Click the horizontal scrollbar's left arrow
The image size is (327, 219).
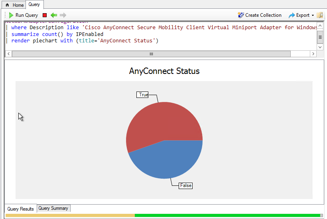point(8,54)
